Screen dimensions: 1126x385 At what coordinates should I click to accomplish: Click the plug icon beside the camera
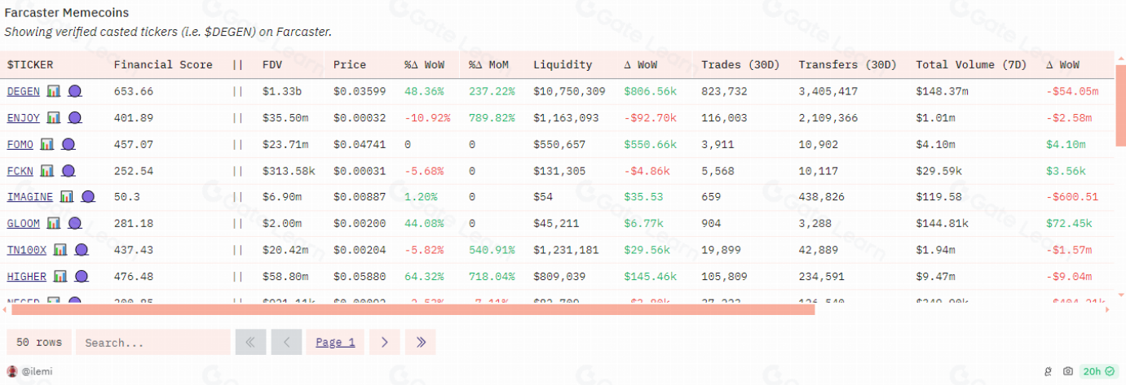1049,372
